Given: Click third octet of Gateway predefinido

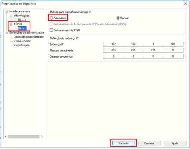Looking at the screenshot, I should point(153,56).
